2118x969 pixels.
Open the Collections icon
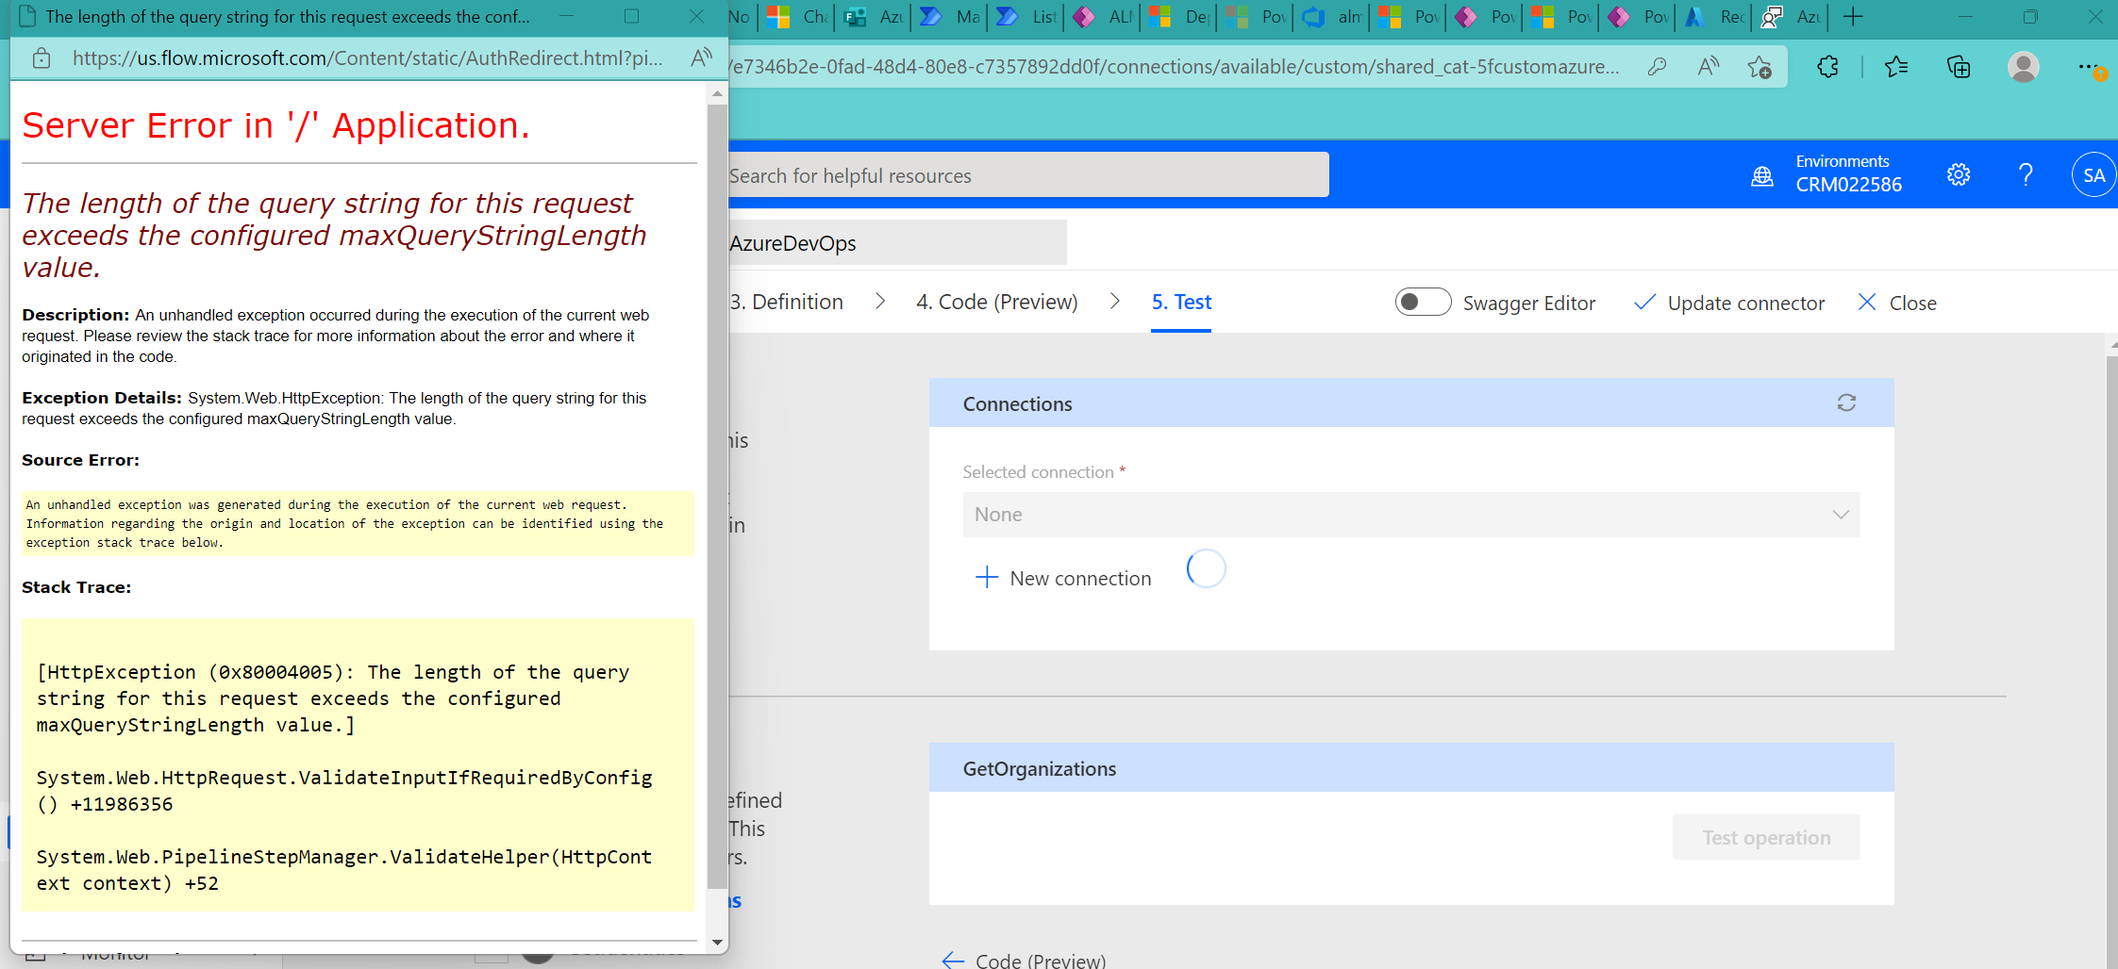point(1958,66)
